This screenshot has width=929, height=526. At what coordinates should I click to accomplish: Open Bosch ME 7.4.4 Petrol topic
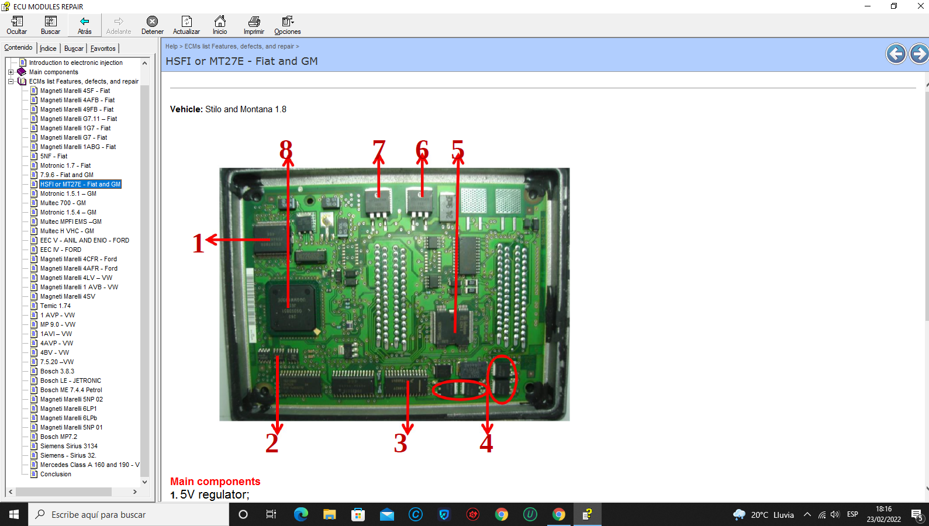(x=71, y=390)
